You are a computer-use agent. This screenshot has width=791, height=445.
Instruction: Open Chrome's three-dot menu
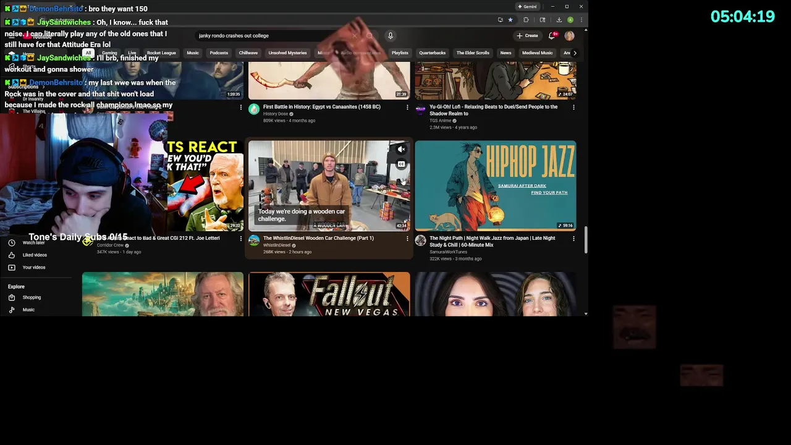(x=581, y=20)
